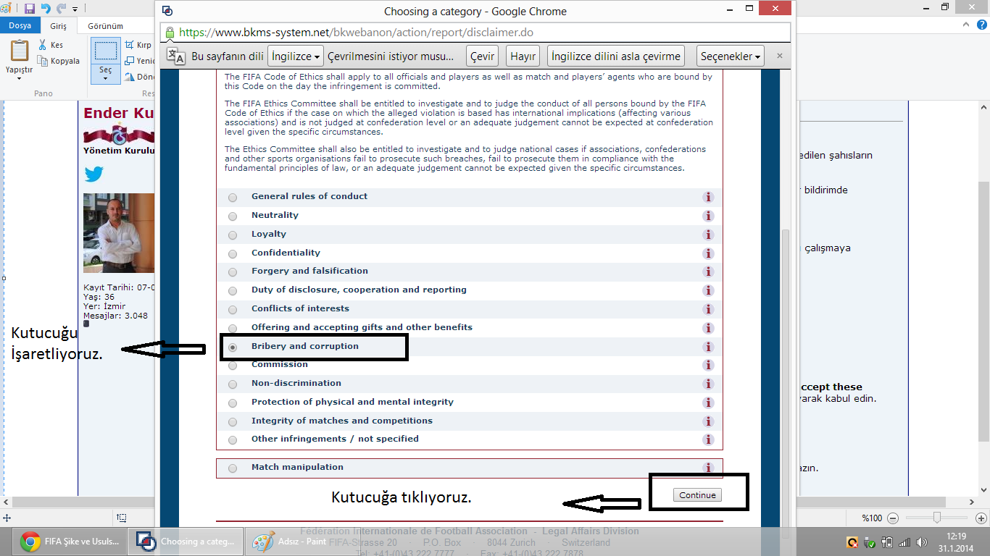This screenshot has width=990, height=556.
Task: Click the info icon for Confidentiality
Action: (x=708, y=253)
